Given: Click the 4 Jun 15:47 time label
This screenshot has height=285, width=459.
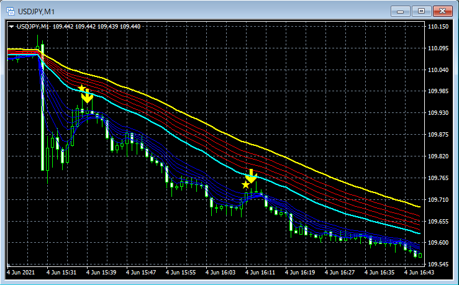Looking at the screenshot, I should coord(141,273).
